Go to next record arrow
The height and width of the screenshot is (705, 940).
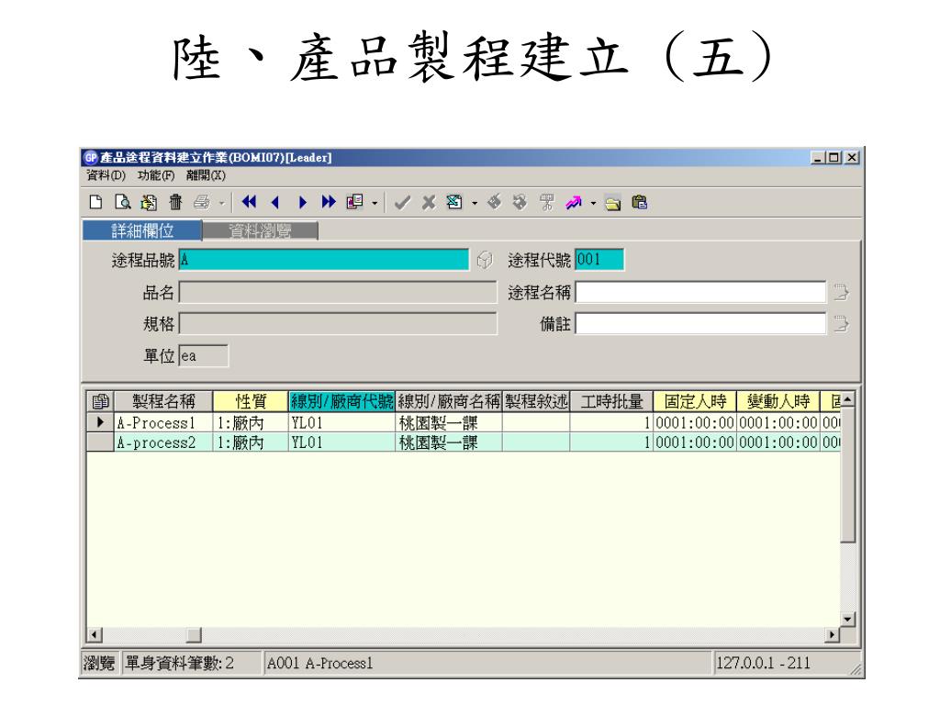[303, 203]
